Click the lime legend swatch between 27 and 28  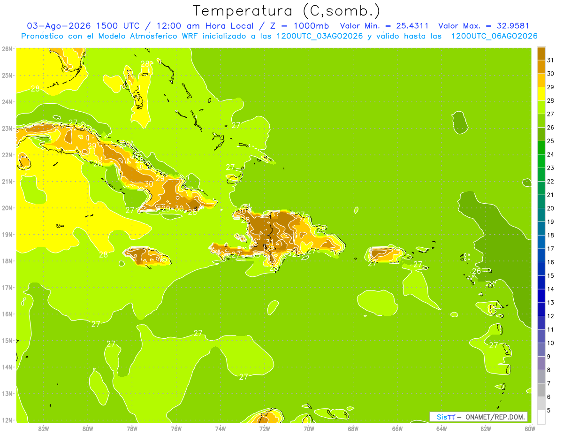point(541,107)
